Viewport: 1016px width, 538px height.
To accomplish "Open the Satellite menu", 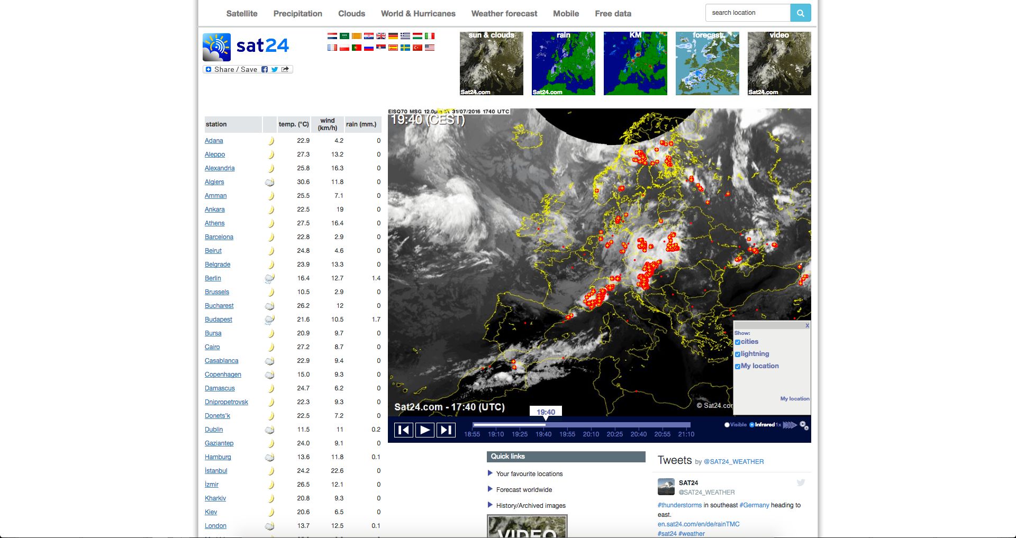I will [x=242, y=14].
